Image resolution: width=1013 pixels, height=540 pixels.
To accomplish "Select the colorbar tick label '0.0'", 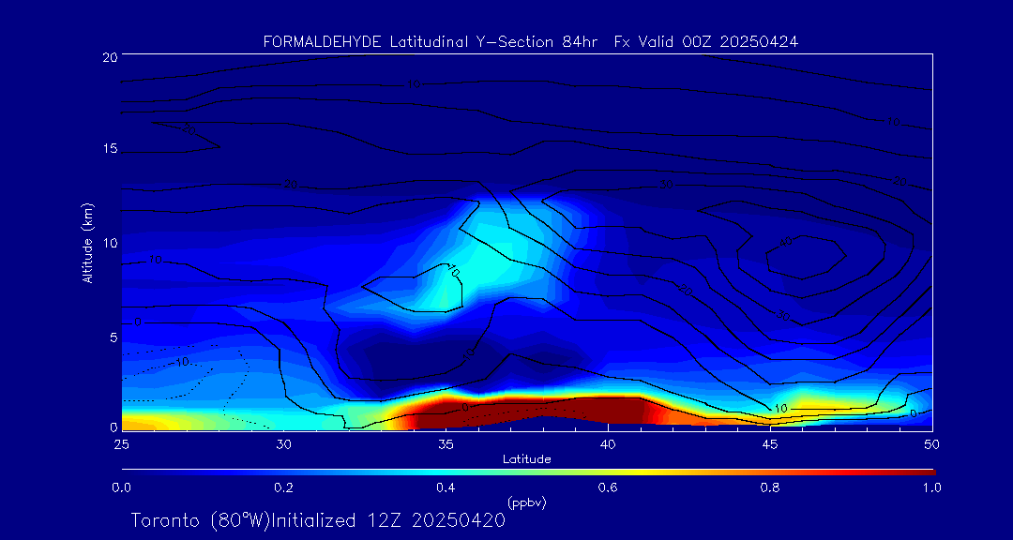I will pos(121,487).
